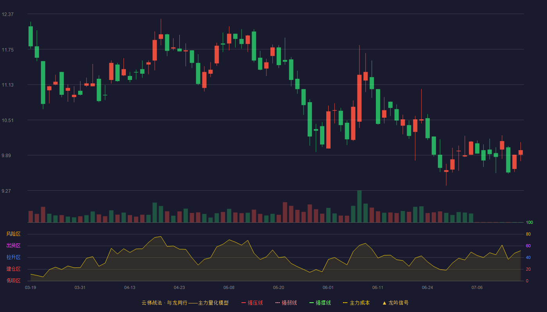Toggle the 龙吟信号 legend series
Image resolution: width=547 pixels, height=312 pixels.
pos(395,303)
